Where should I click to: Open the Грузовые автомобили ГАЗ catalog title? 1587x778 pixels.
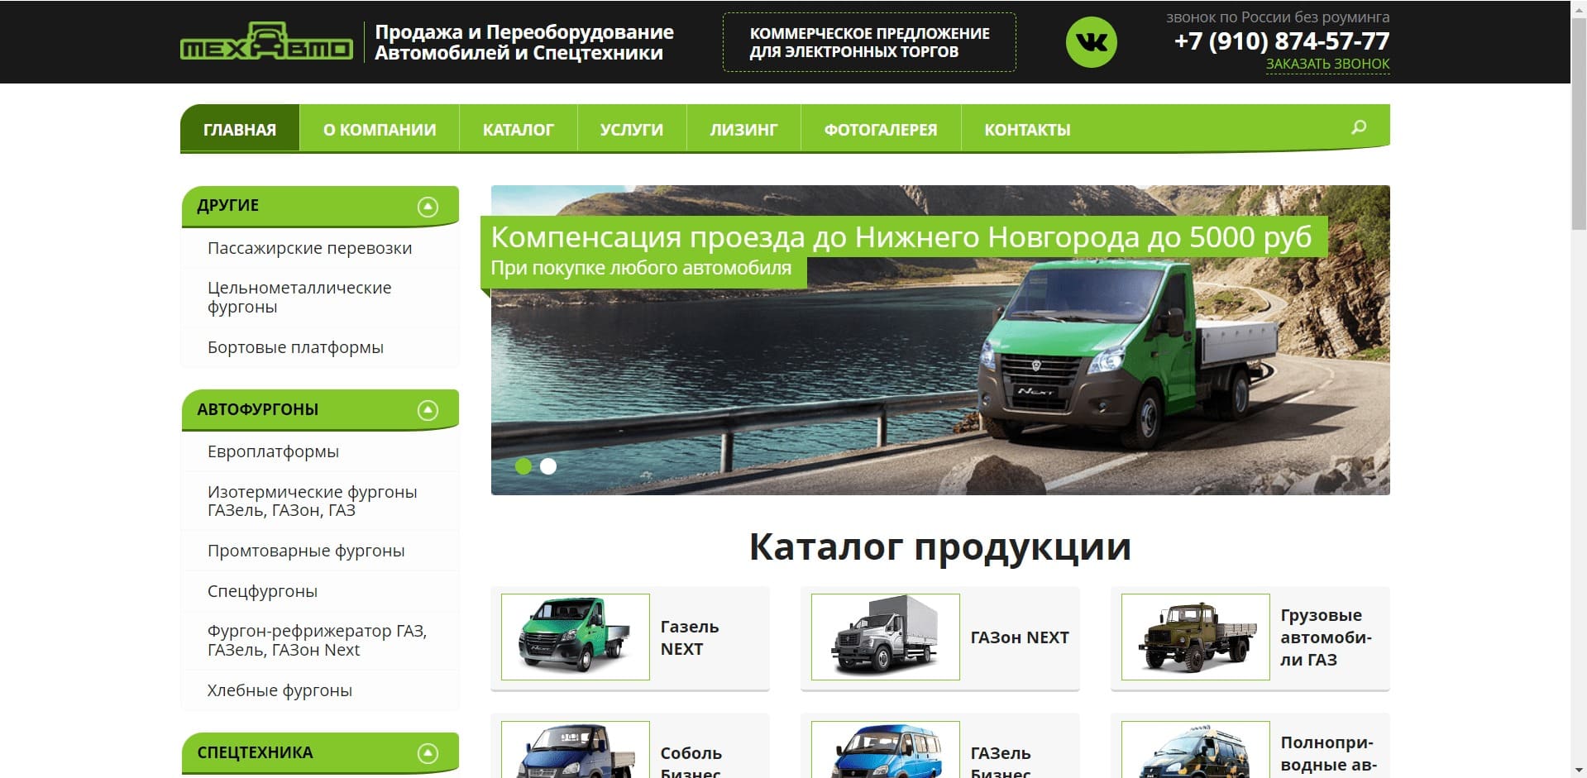click(x=1326, y=637)
